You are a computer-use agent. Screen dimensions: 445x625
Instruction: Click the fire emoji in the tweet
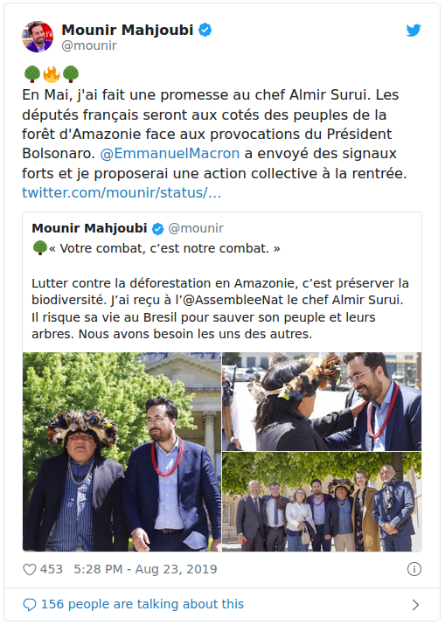click(52, 74)
